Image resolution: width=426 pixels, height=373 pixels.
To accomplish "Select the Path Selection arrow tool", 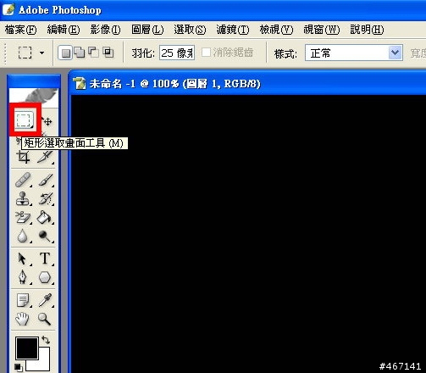I will point(23,259).
